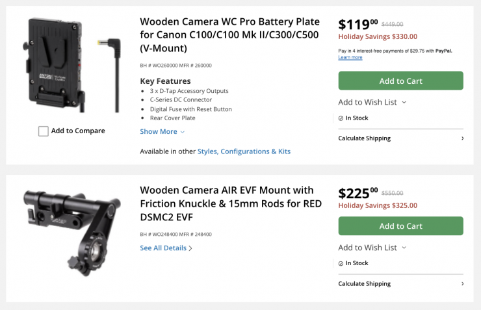
Task: Expand Show More key features
Action: 162,131
